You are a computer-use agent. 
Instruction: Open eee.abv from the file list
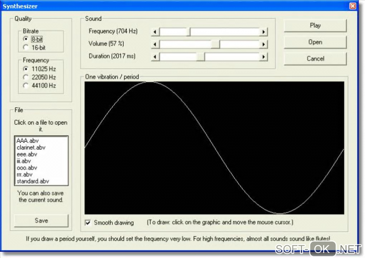41,154
